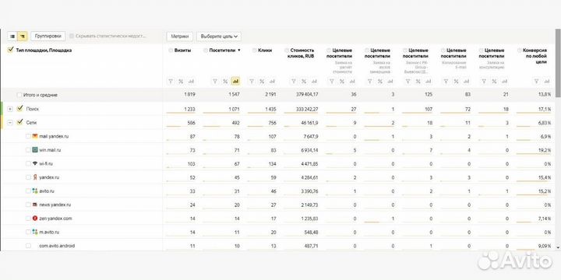Check the Итого и средние checkbox

point(19,95)
